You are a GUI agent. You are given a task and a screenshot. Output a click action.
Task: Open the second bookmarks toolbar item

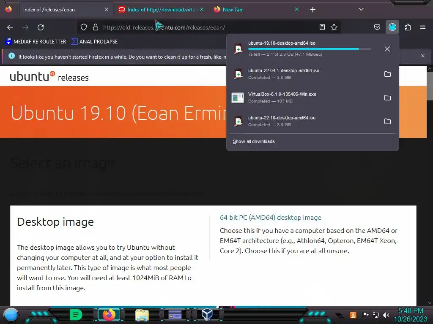click(95, 42)
